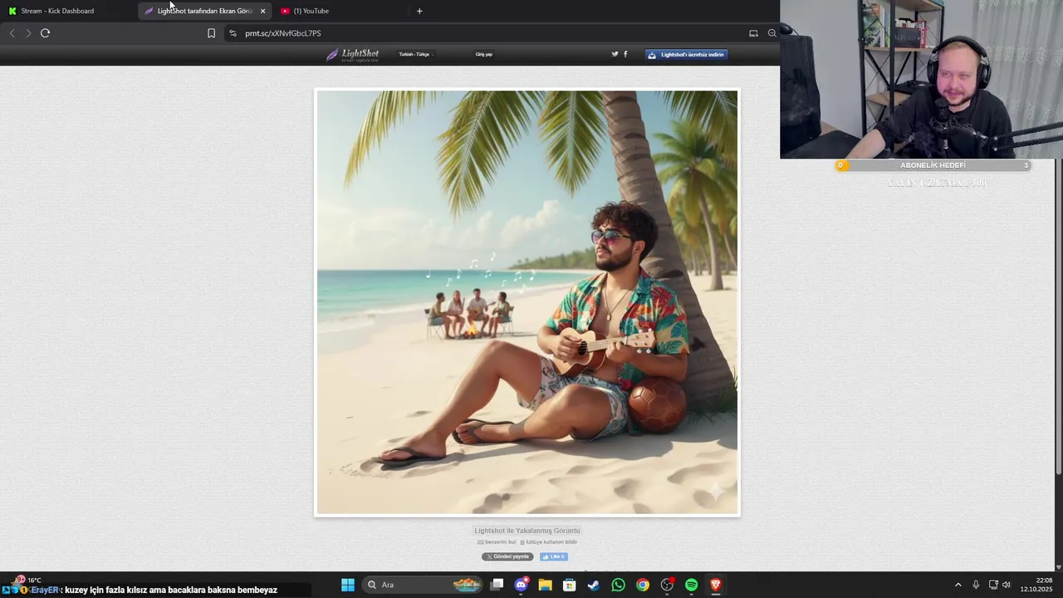Image resolution: width=1063 pixels, height=598 pixels.
Task: Click the LightShot logo
Action: [352, 55]
